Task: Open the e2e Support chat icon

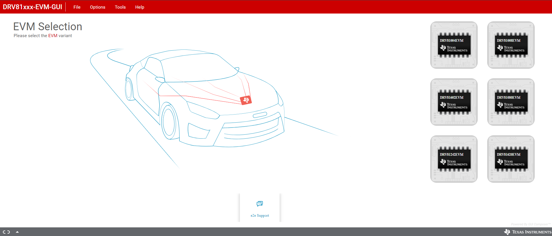Action: pos(260,204)
